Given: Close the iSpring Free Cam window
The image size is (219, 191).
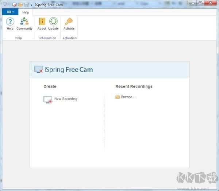Looking at the screenshot, I should pos(211,3).
